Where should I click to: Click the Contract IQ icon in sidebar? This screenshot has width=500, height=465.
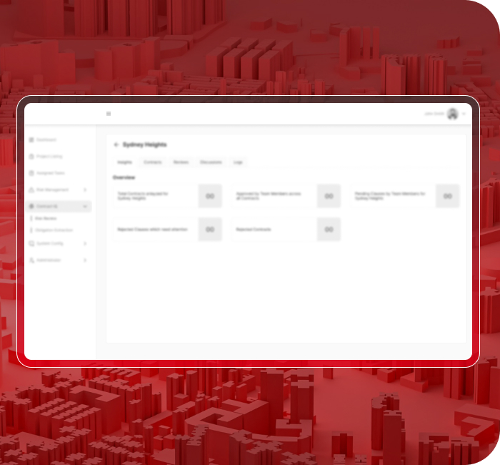tap(31, 206)
